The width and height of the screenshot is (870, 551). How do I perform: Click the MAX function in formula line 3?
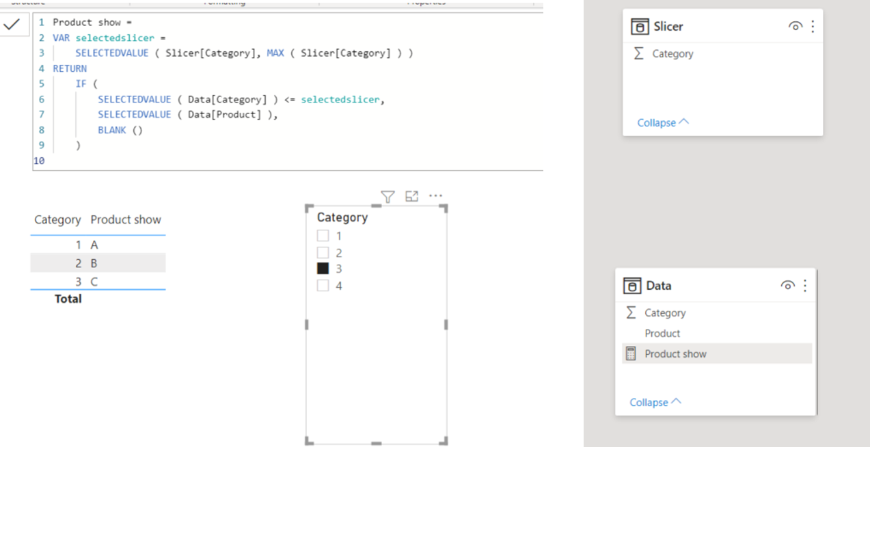275,53
